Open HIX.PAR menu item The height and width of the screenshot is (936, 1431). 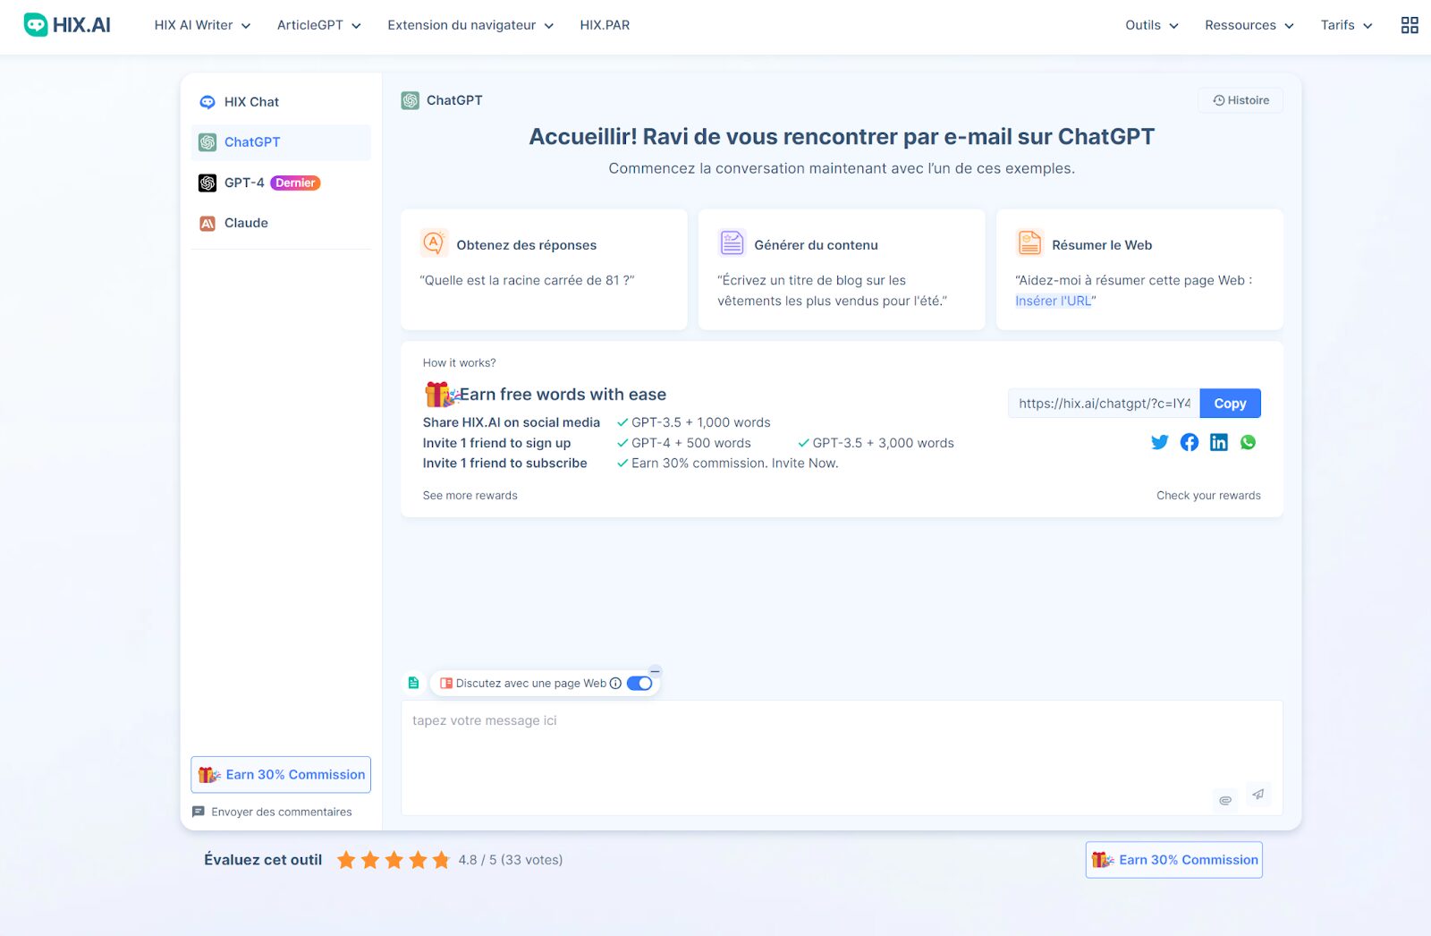tap(605, 25)
